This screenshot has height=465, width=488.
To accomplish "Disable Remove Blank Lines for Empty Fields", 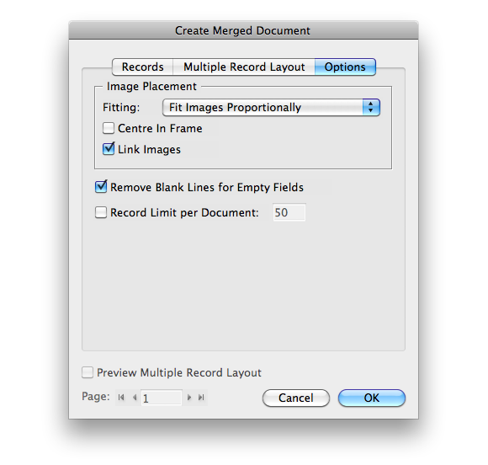I will tap(101, 187).
